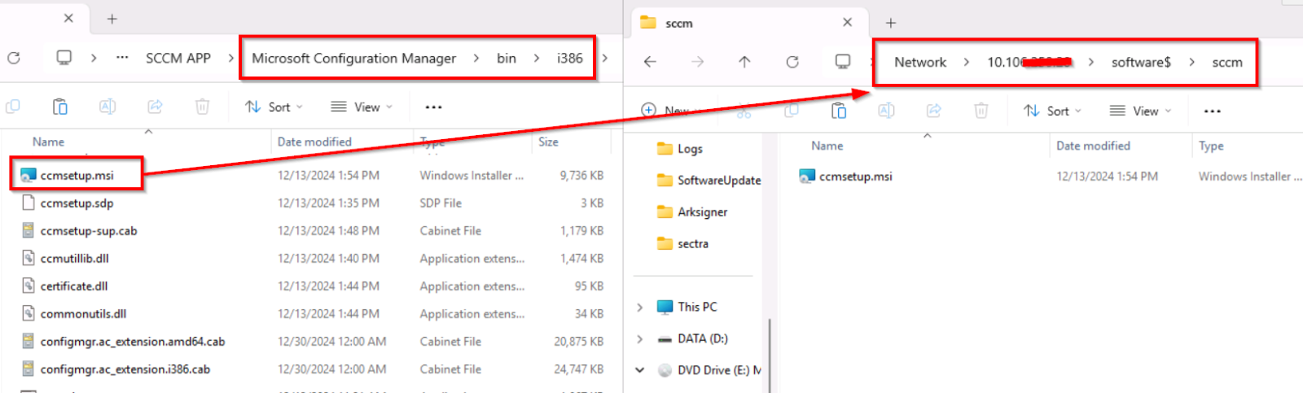
Task: Expand DATA (D:) drive node
Action: (640, 338)
